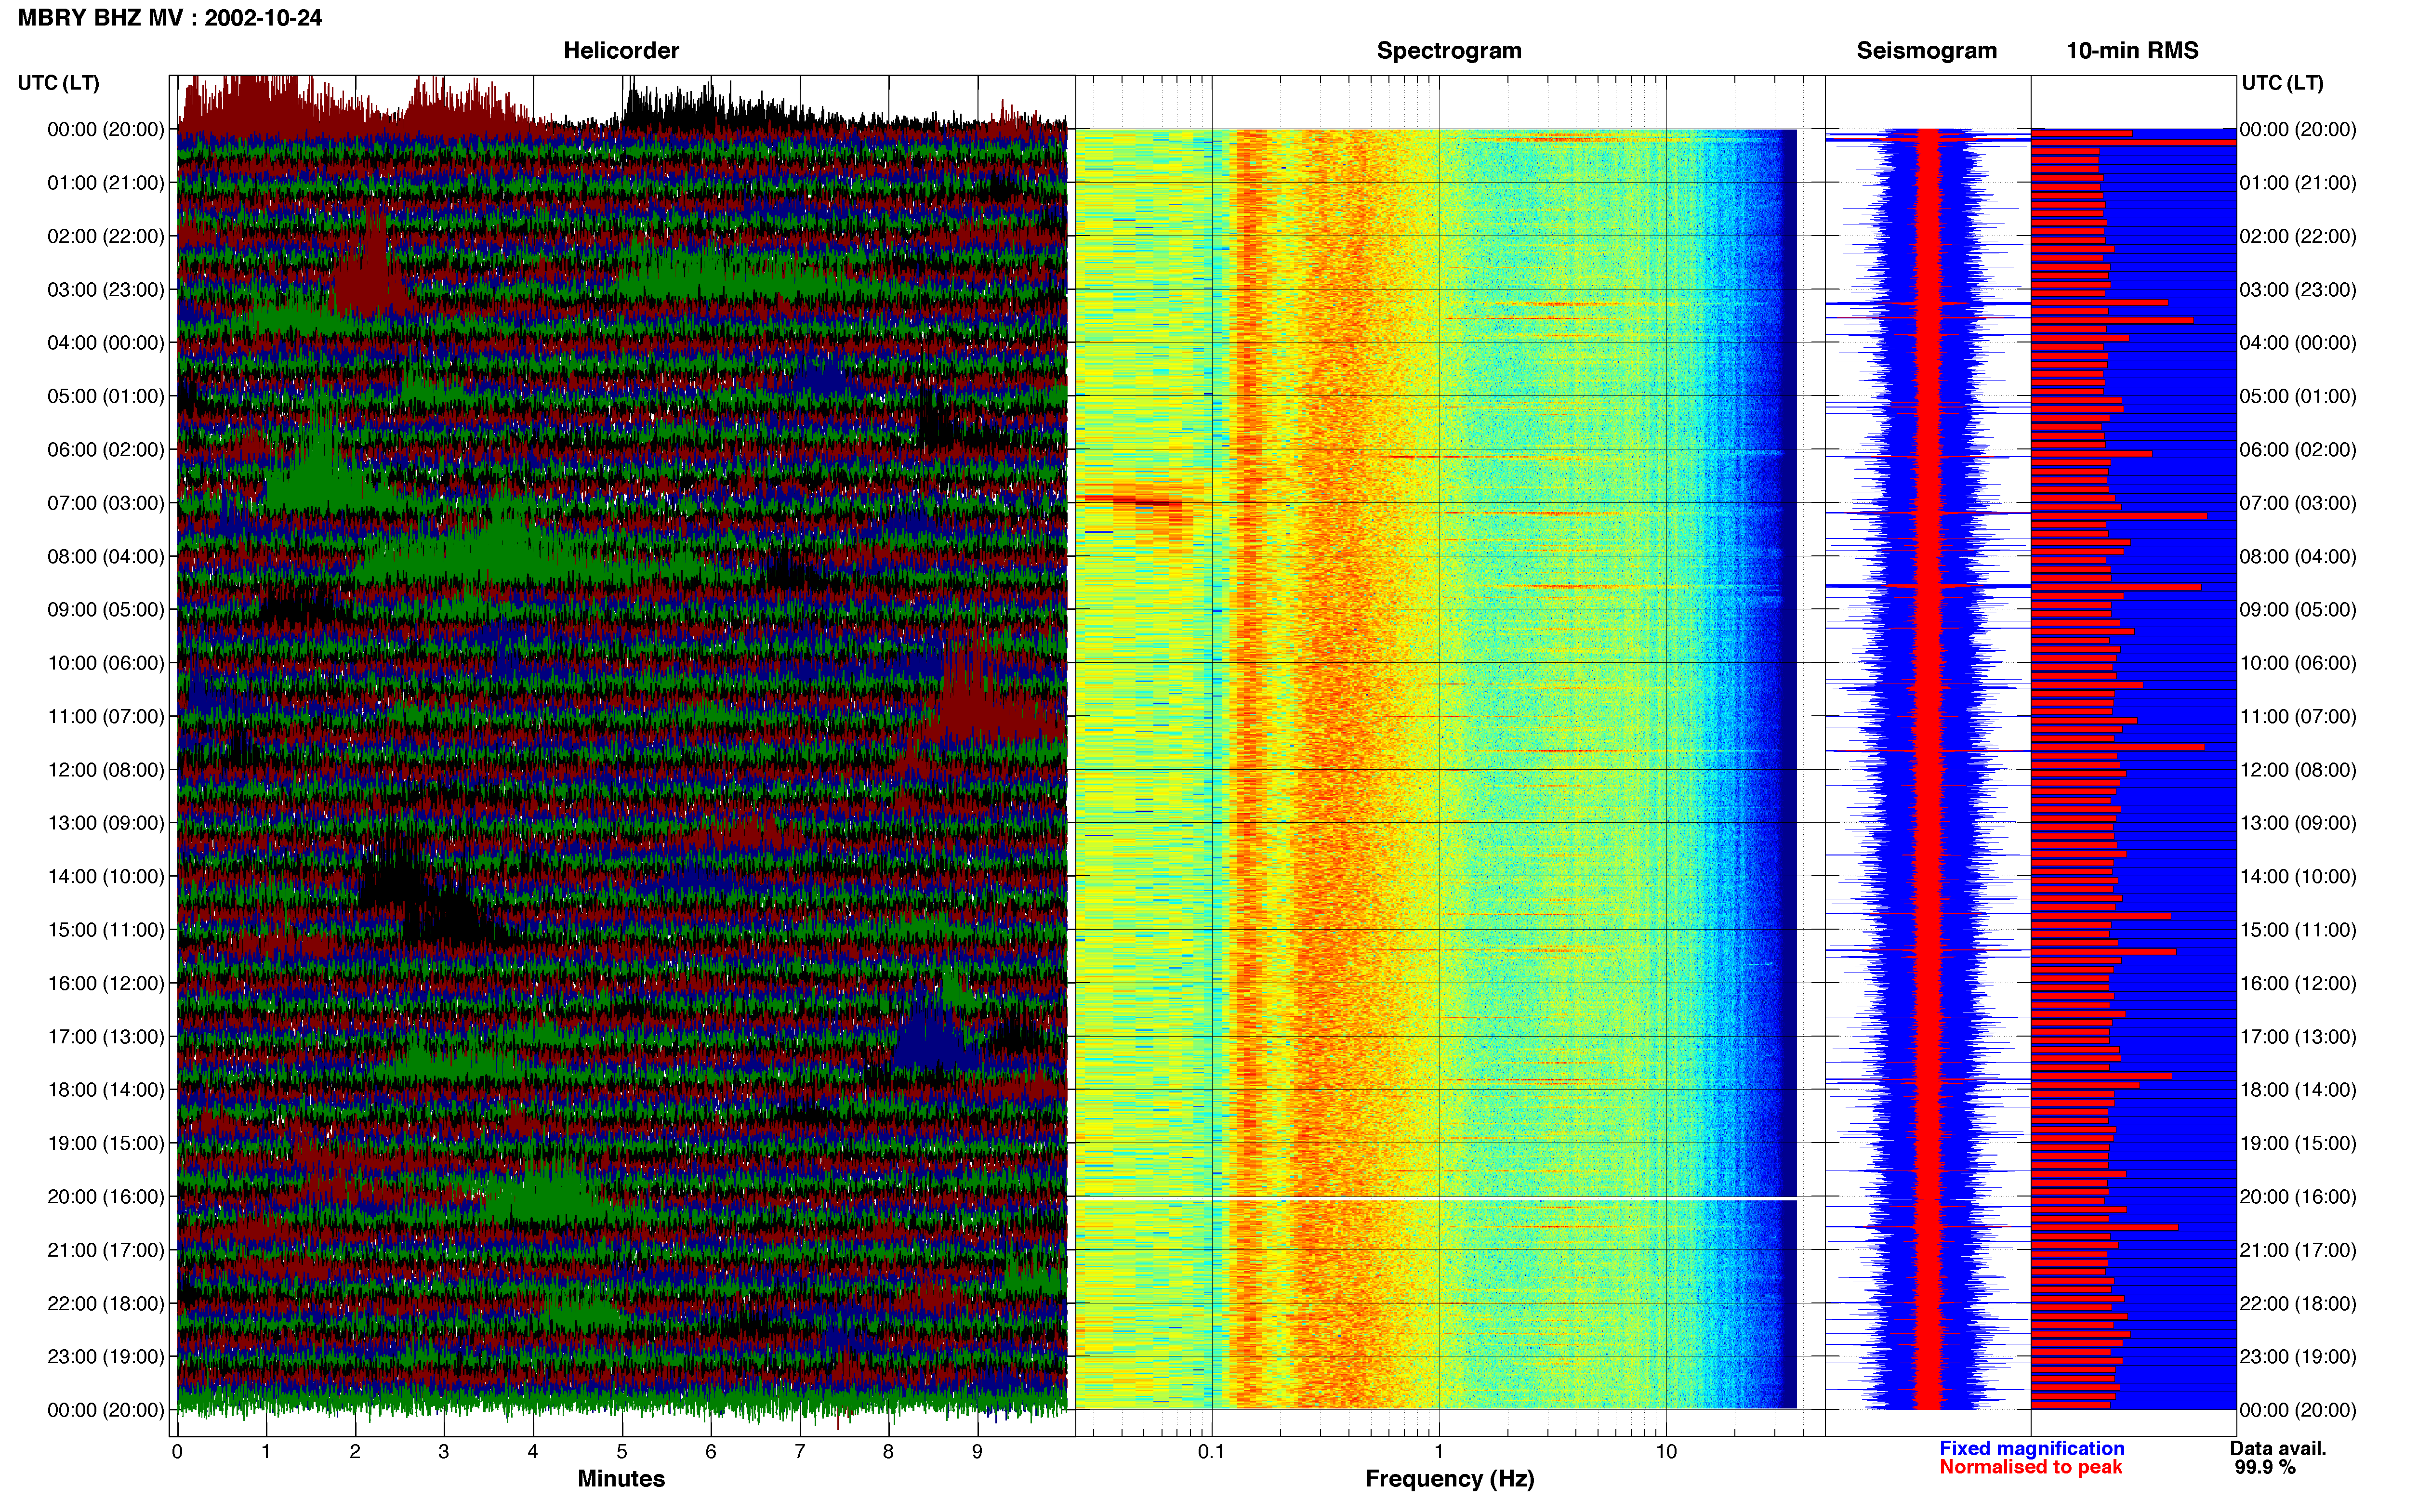Click tick "0" on the Minutes axis
The width and height of the screenshot is (2418, 1512).
click(x=177, y=1451)
